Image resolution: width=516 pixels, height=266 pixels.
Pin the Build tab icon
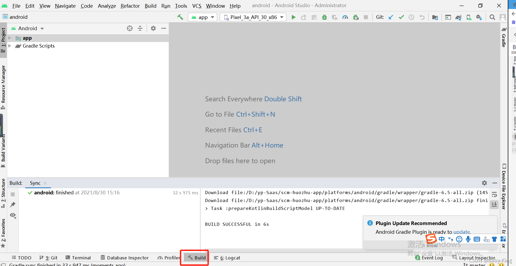point(13,205)
